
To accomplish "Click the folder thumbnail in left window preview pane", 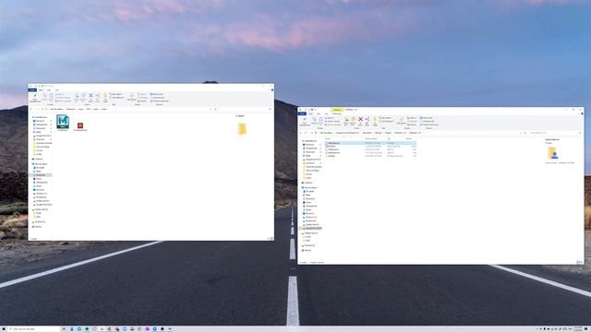I will [x=242, y=129].
